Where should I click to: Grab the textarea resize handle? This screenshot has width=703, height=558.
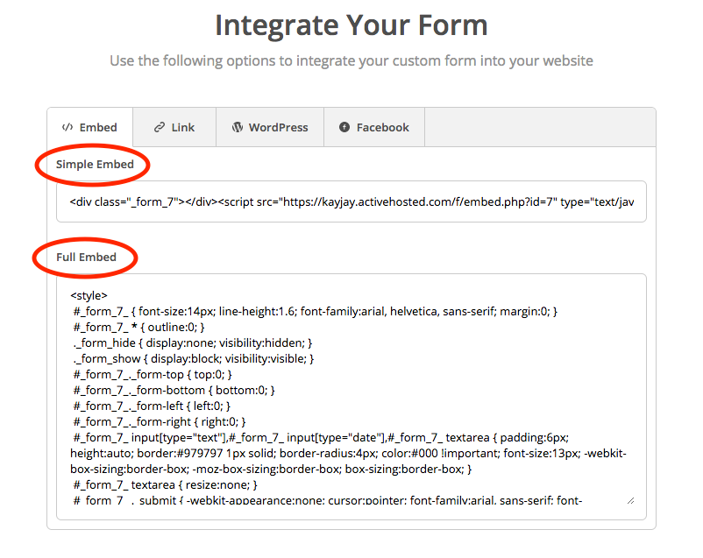[629, 499]
